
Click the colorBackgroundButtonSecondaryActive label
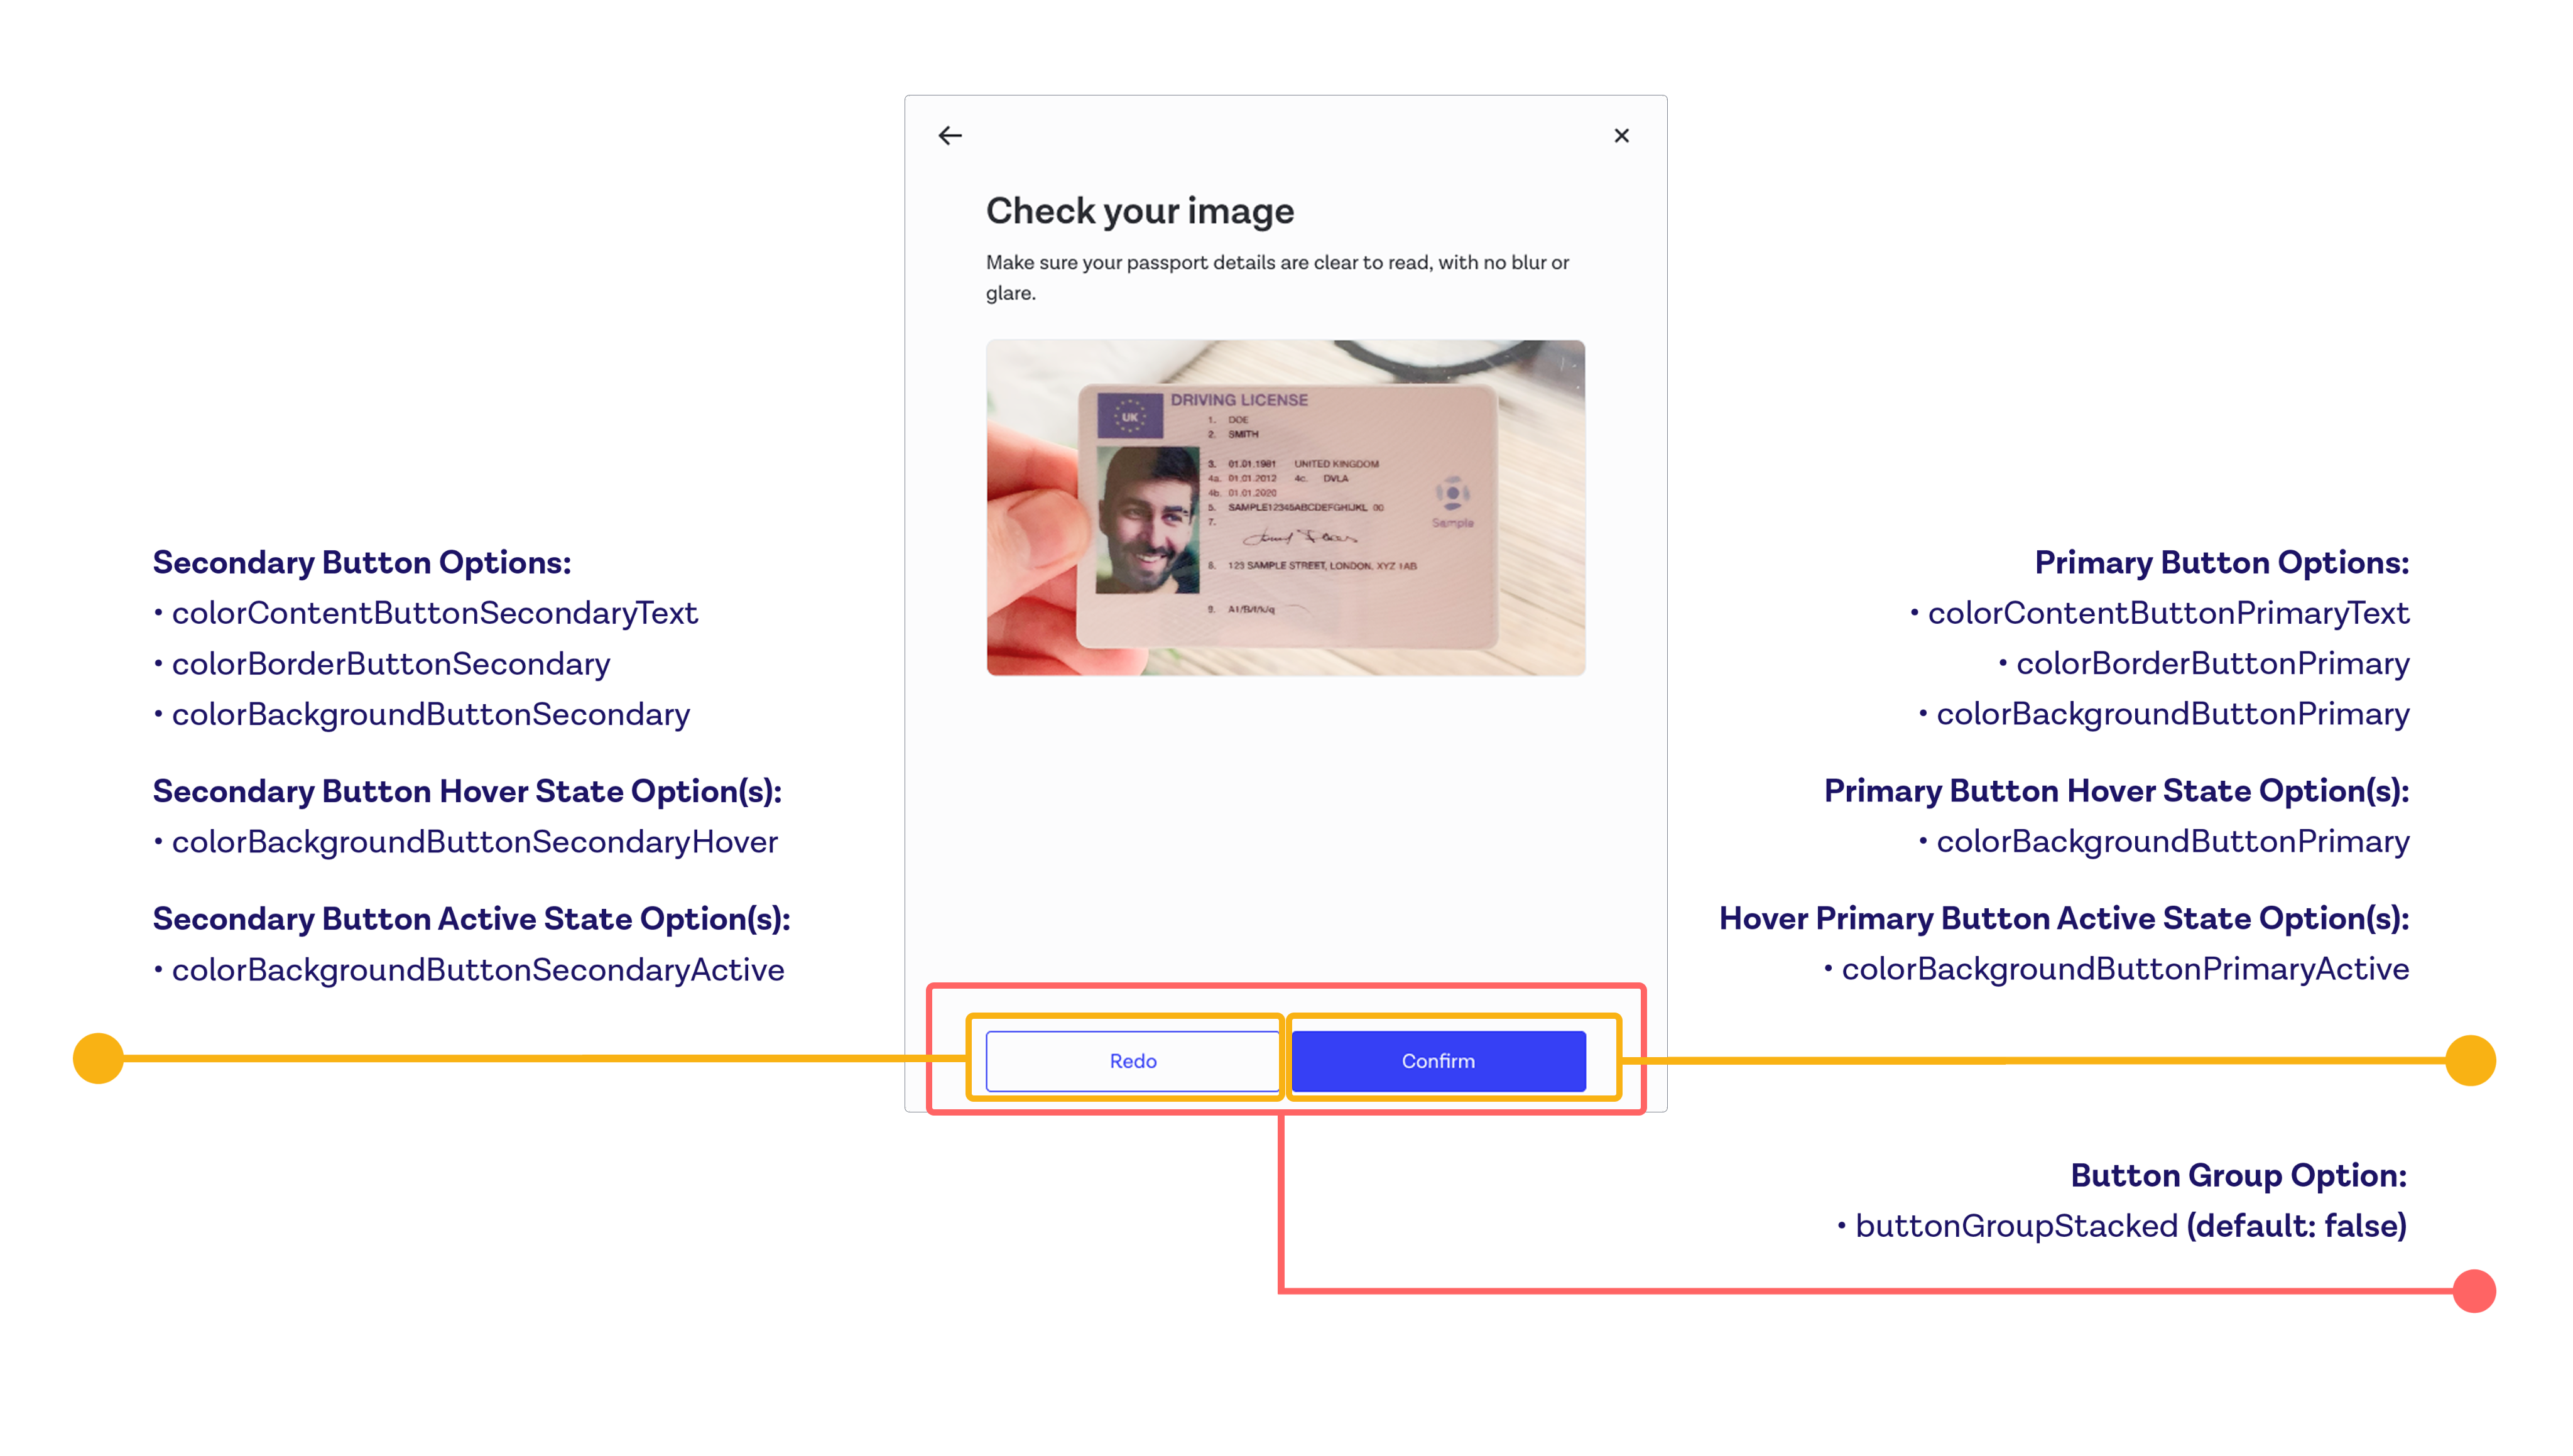[477, 970]
